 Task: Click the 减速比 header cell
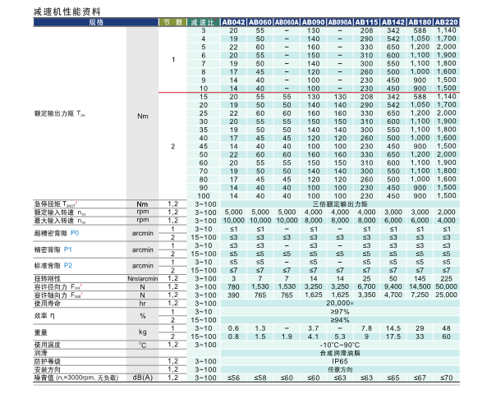(x=203, y=22)
